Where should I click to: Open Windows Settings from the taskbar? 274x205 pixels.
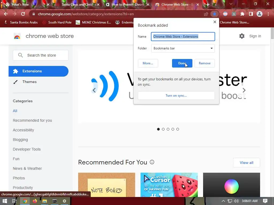tap(64, 201)
